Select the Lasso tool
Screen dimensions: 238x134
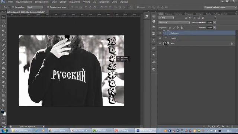[x=3, y=26]
